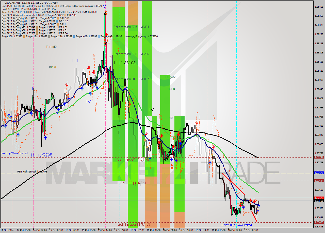This screenshot has height=233, width=325.
Task: Select blue 1.37678 price tag on price axis
Action: point(319,173)
